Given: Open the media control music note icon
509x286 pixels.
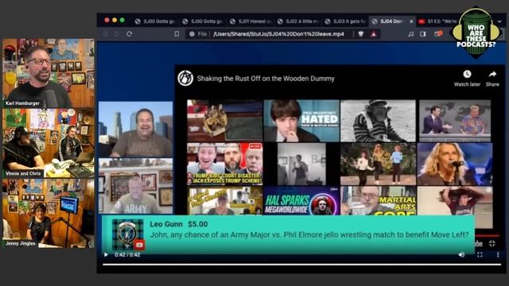Looking at the screenshot, I should click(411, 33).
